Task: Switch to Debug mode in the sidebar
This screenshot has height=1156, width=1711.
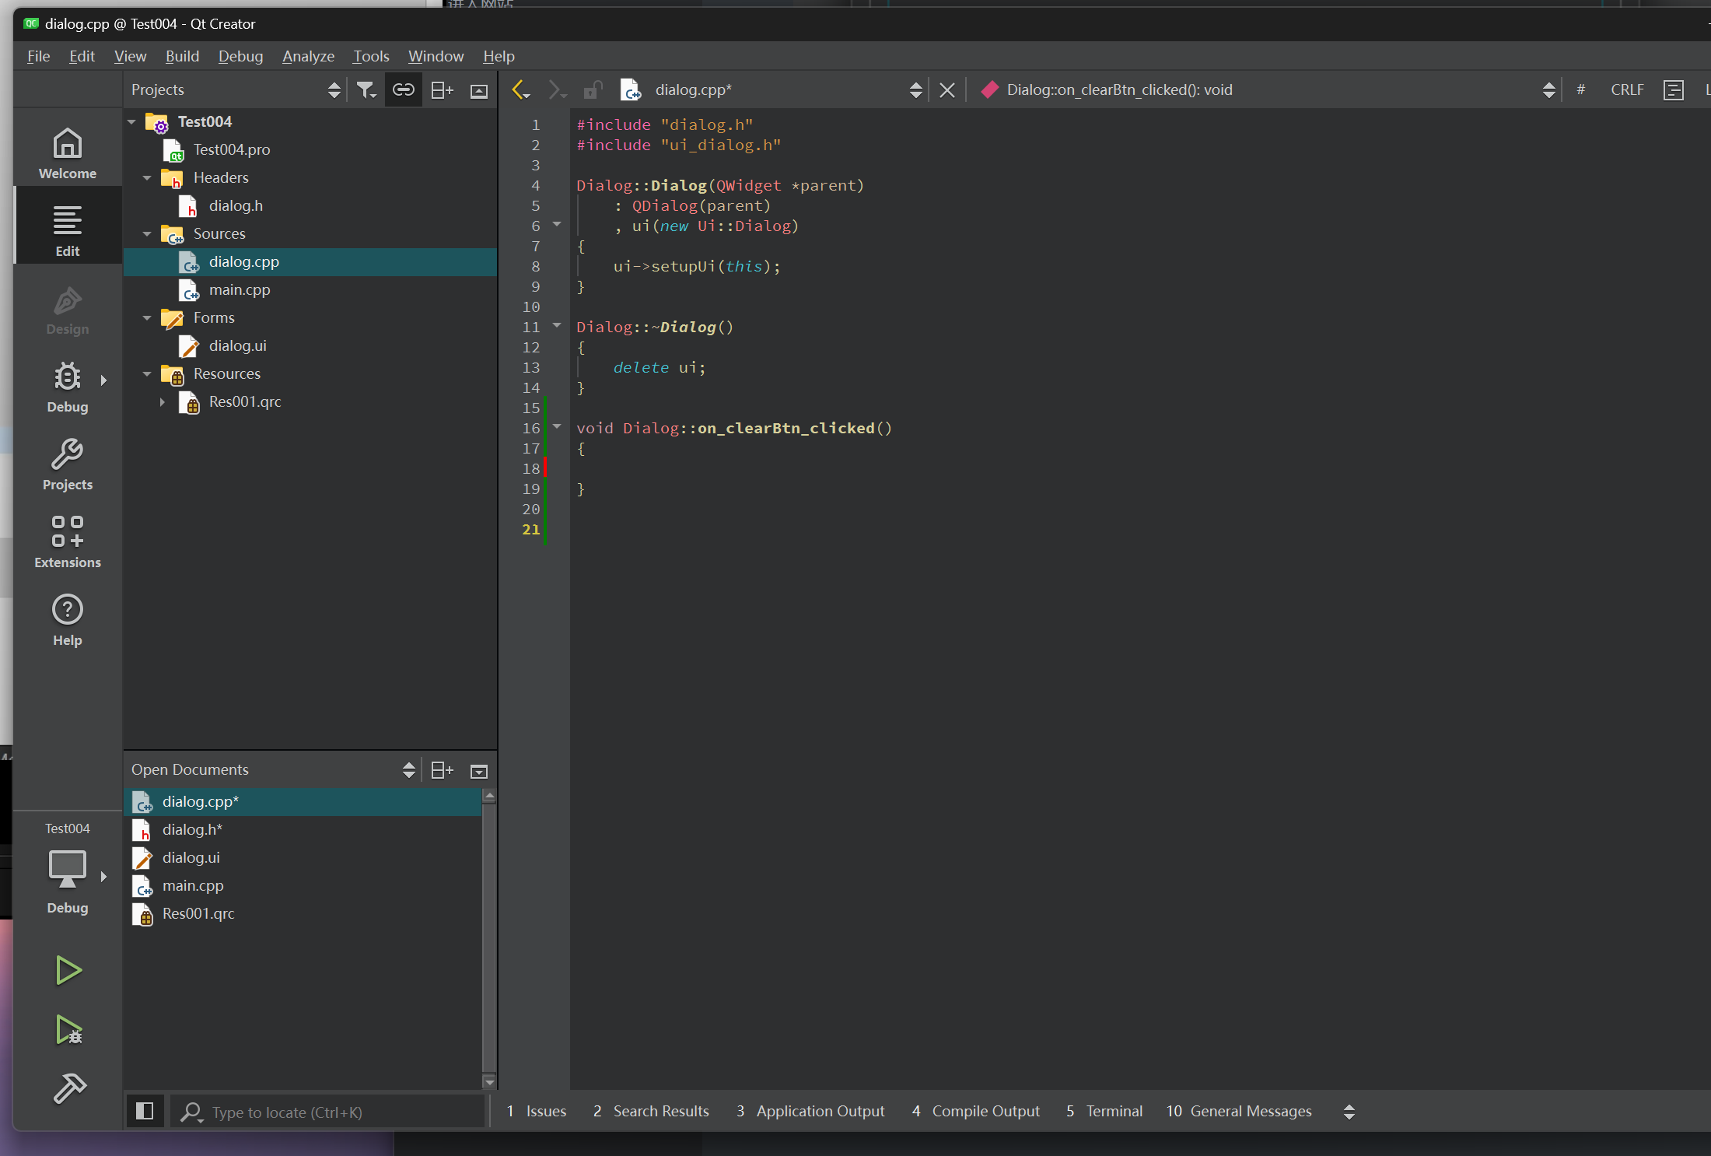Action: [x=68, y=386]
